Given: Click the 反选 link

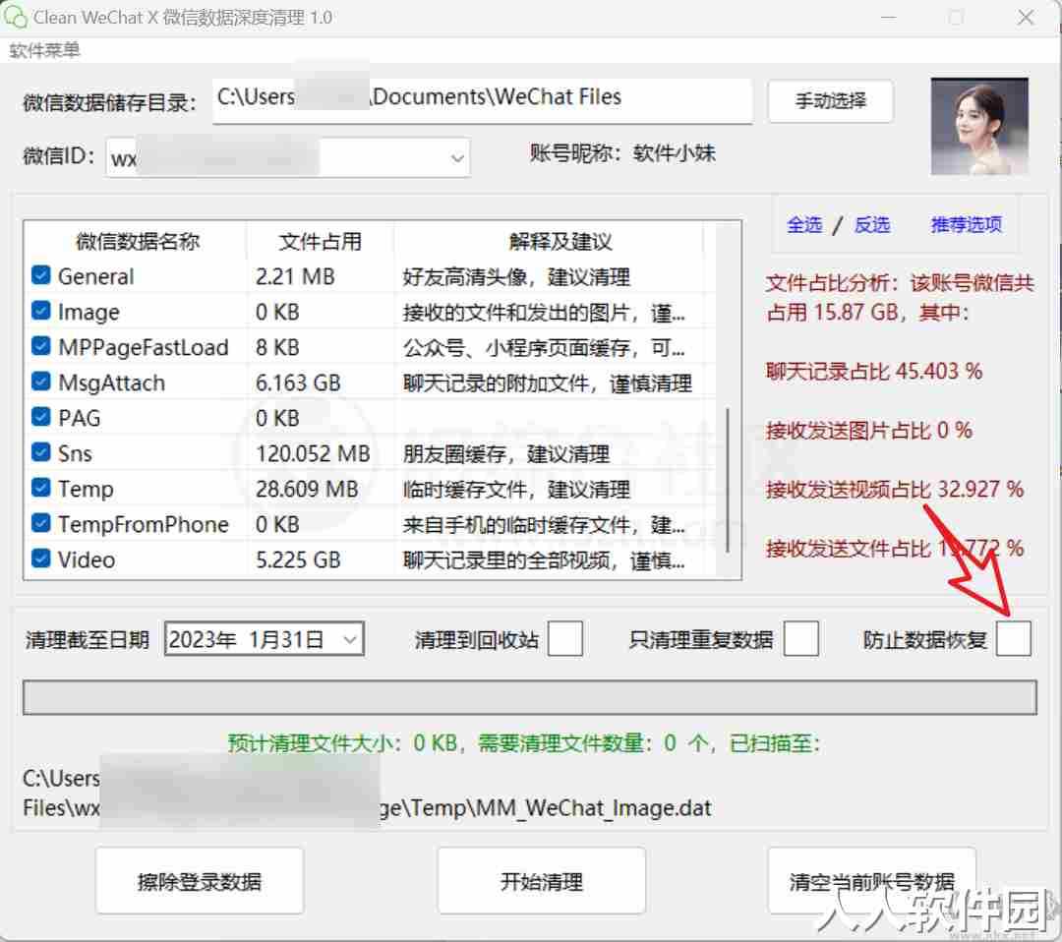Looking at the screenshot, I should [871, 225].
